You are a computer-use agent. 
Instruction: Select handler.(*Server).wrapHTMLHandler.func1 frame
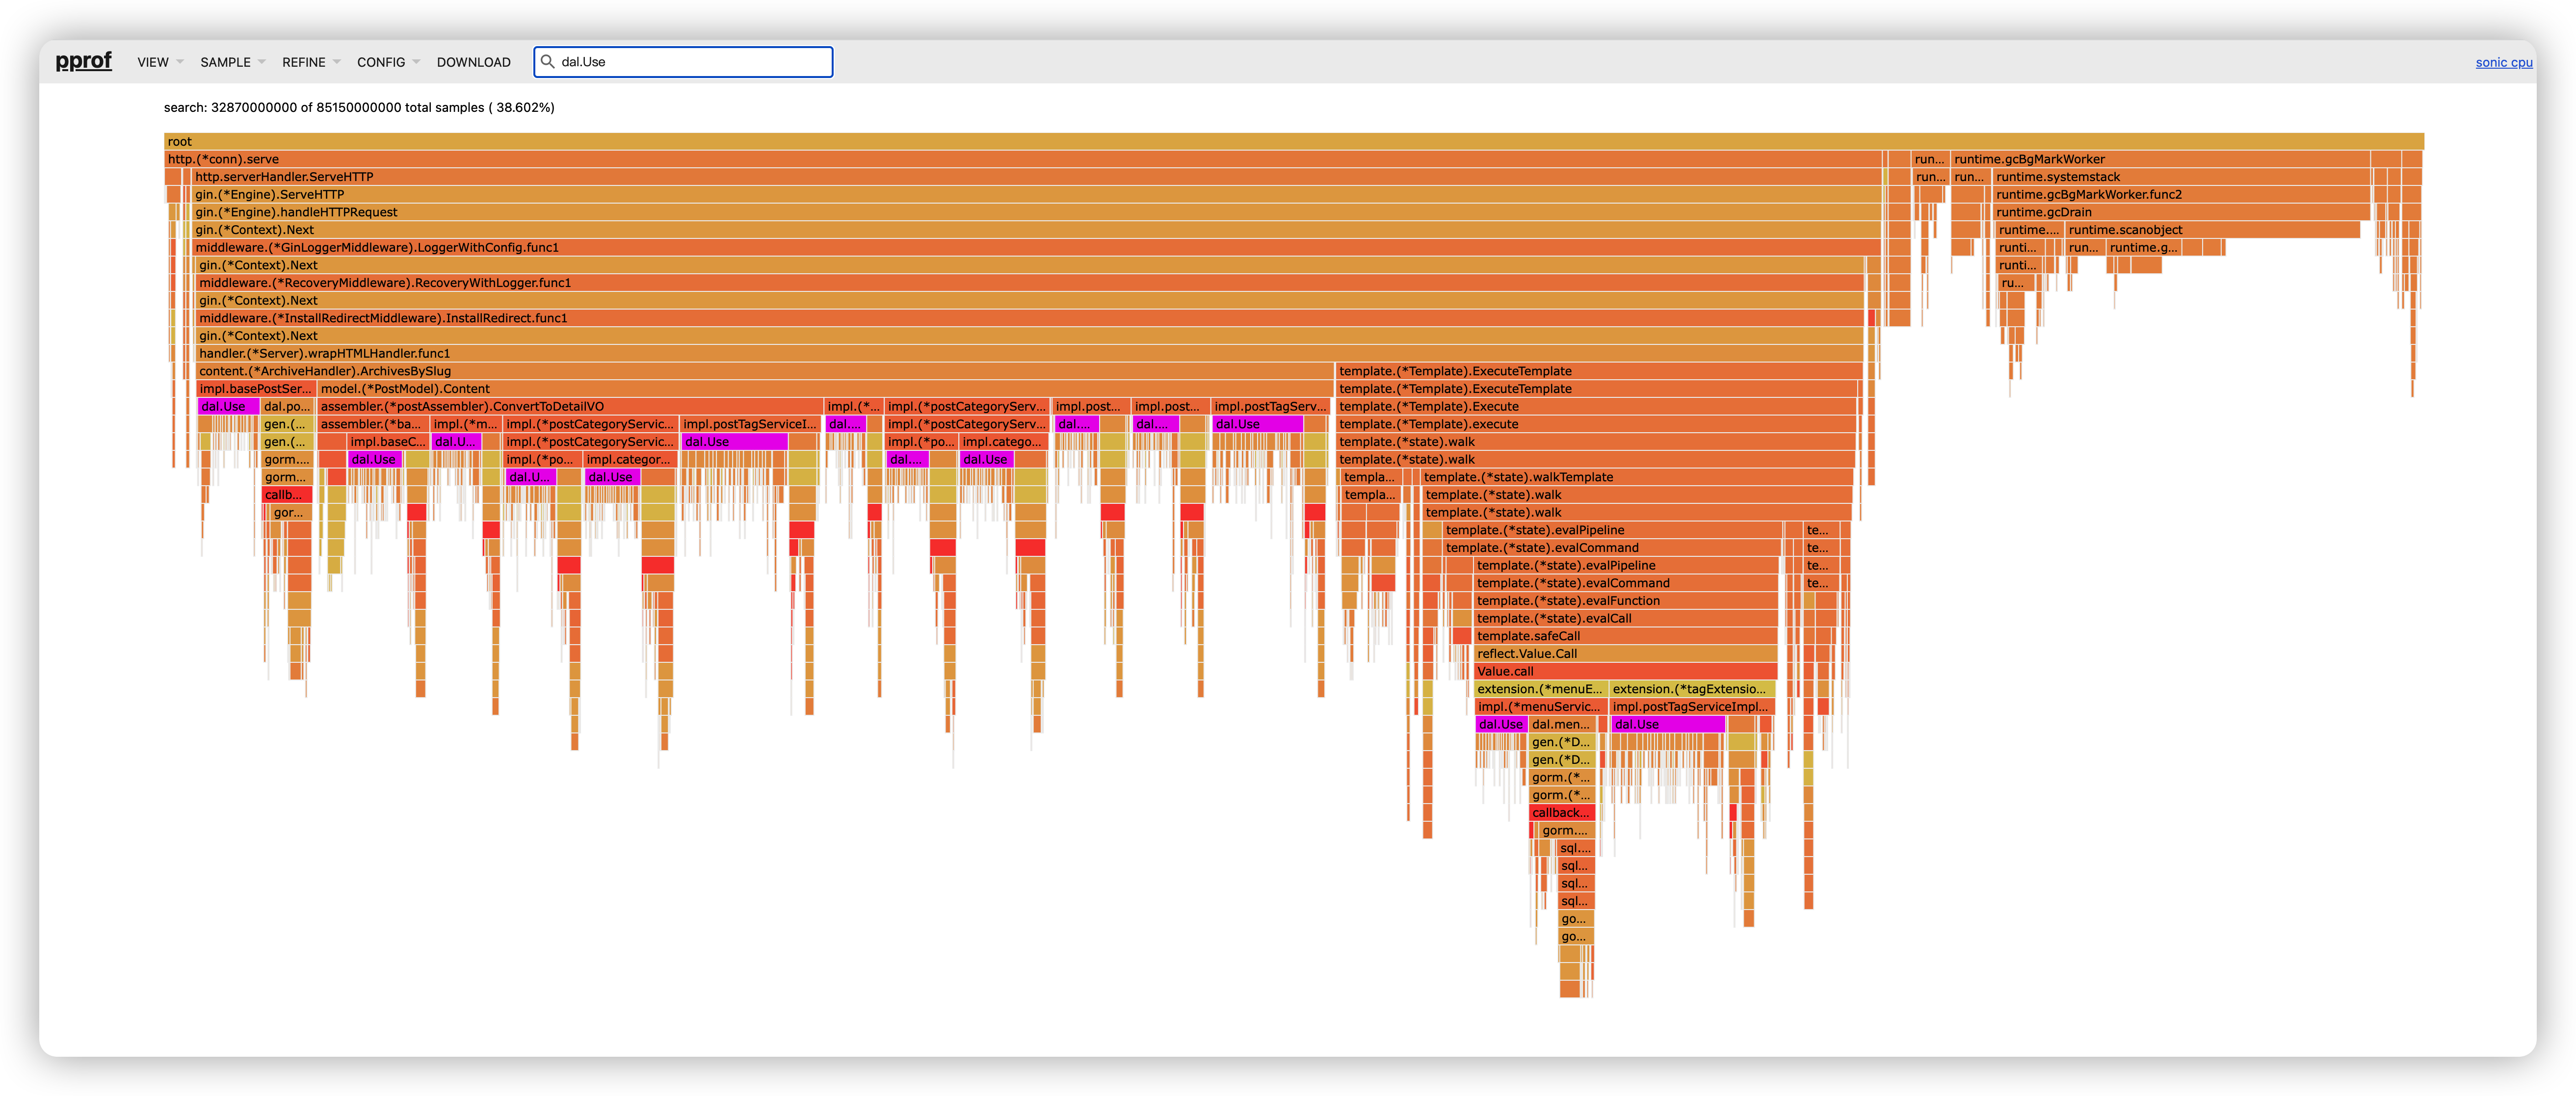coord(1030,353)
